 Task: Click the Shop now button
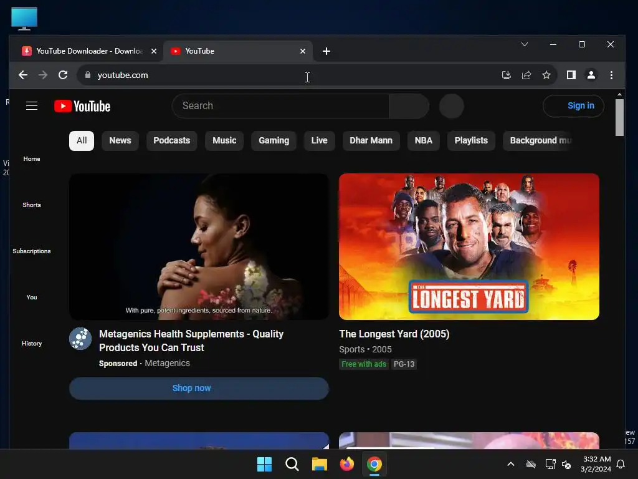pos(199,388)
